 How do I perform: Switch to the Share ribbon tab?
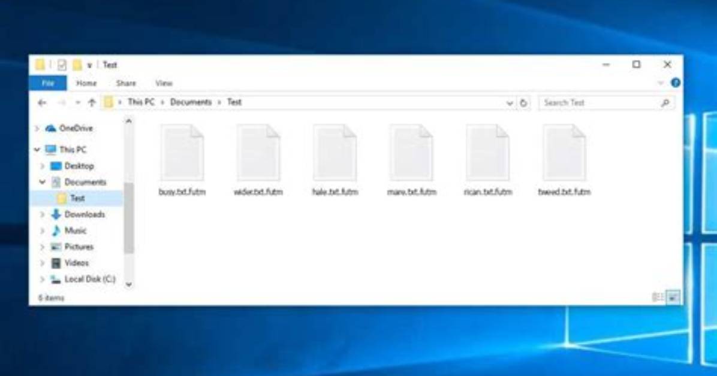[x=126, y=83]
